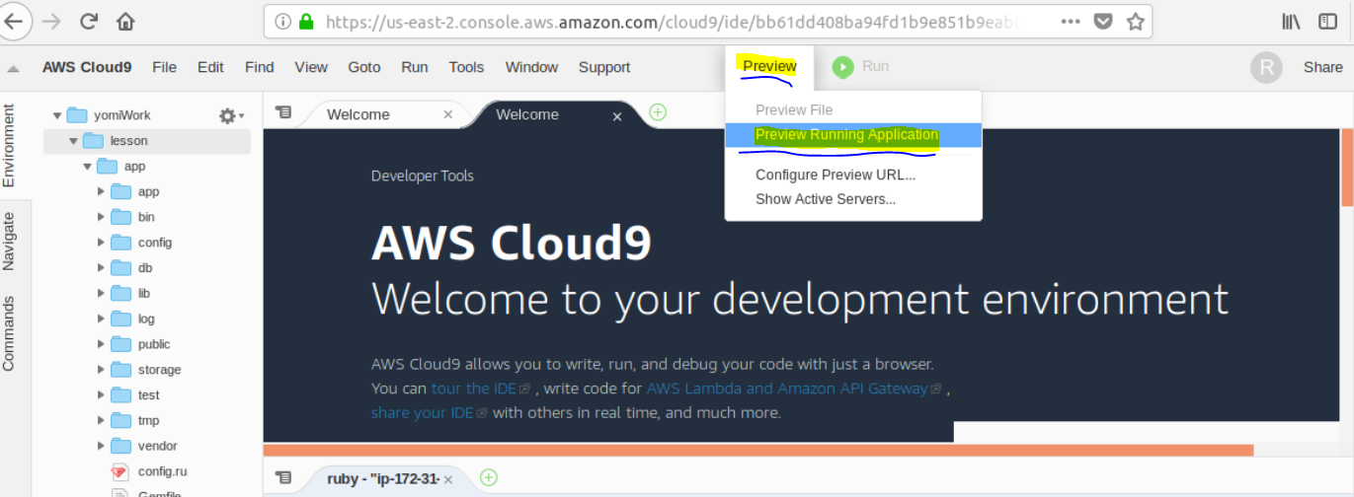Switch to the Navigate side tab
Screen dimensions: 1354x497
tap(9, 241)
